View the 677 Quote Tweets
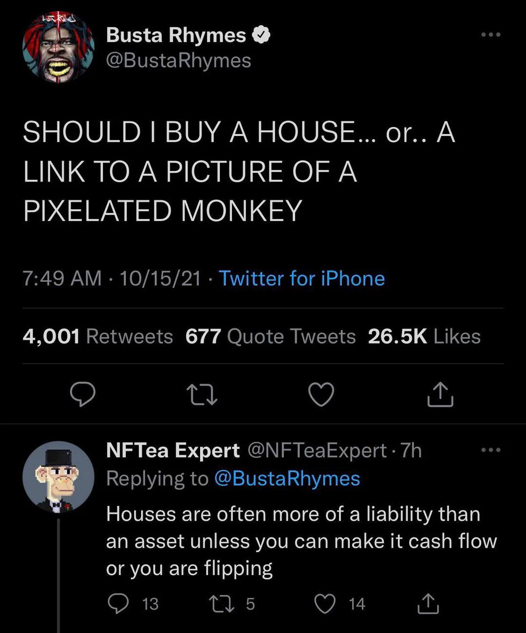526x633 pixels. (x=270, y=336)
